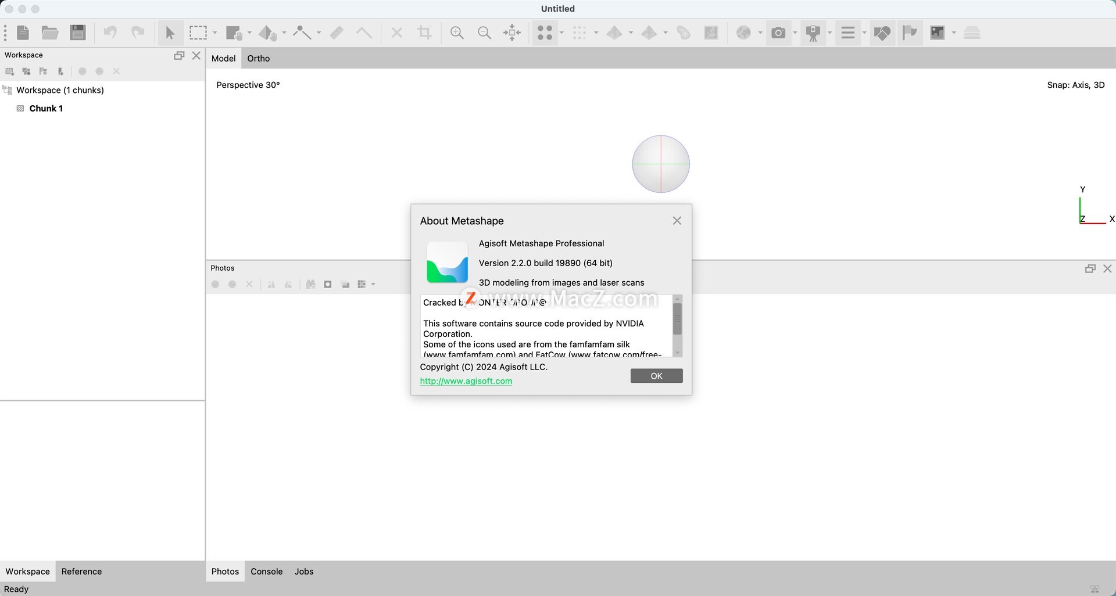
Task: Select the Navigation arrow tool
Action: (170, 33)
